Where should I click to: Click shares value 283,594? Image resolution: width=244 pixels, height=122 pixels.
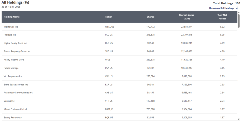[x=150, y=76]
